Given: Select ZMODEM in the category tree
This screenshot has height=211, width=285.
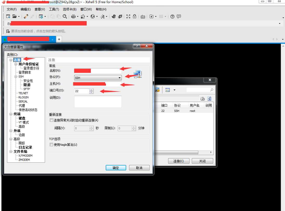Looking at the screenshot, I should (x=24, y=160).
